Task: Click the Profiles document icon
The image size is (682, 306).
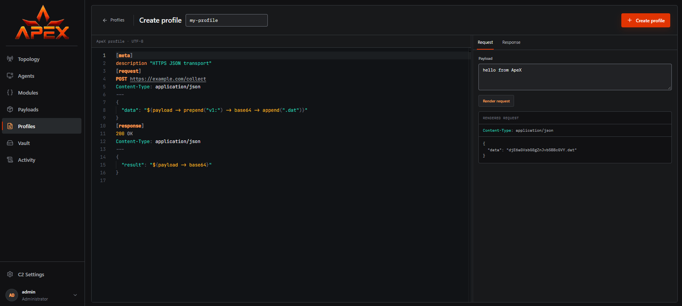Action: coord(10,126)
